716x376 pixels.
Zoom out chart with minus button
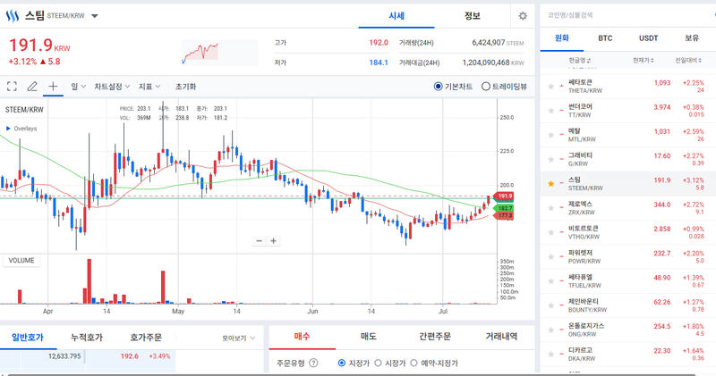click(260, 240)
